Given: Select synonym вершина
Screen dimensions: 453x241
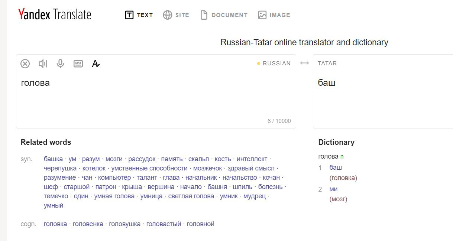Looking at the screenshot, I should pyautogui.click(x=161, y=187).
